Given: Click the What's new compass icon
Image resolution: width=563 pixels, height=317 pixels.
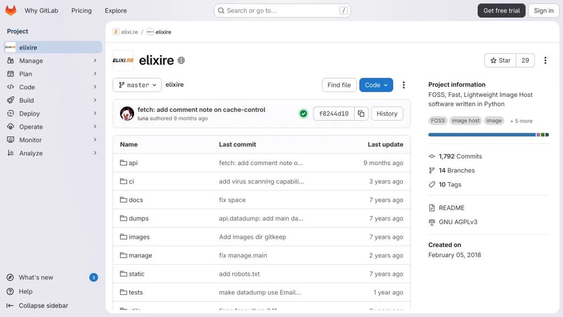Looking at the screenshot, I should 10,277.
